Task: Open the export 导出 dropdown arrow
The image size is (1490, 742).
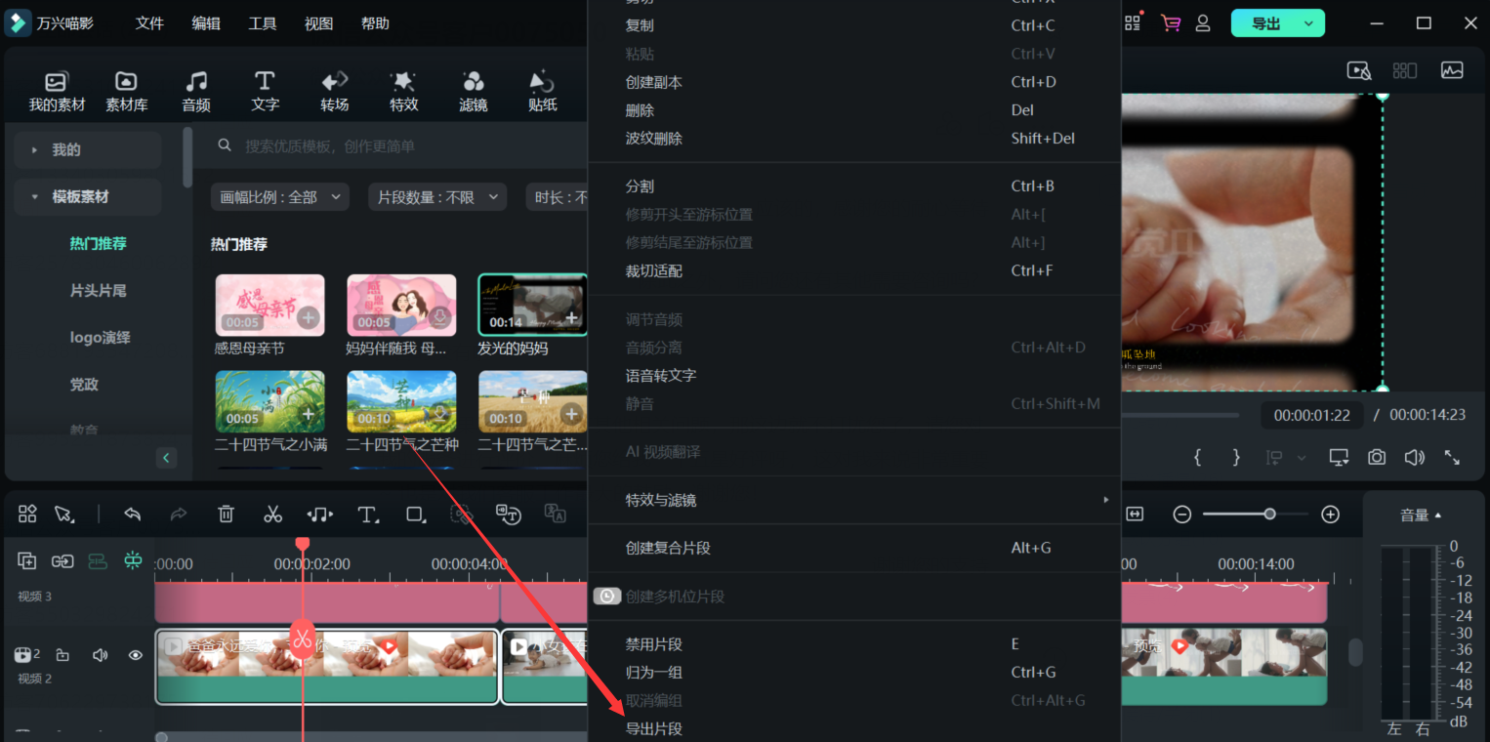Action: (x=1309, y=23)
